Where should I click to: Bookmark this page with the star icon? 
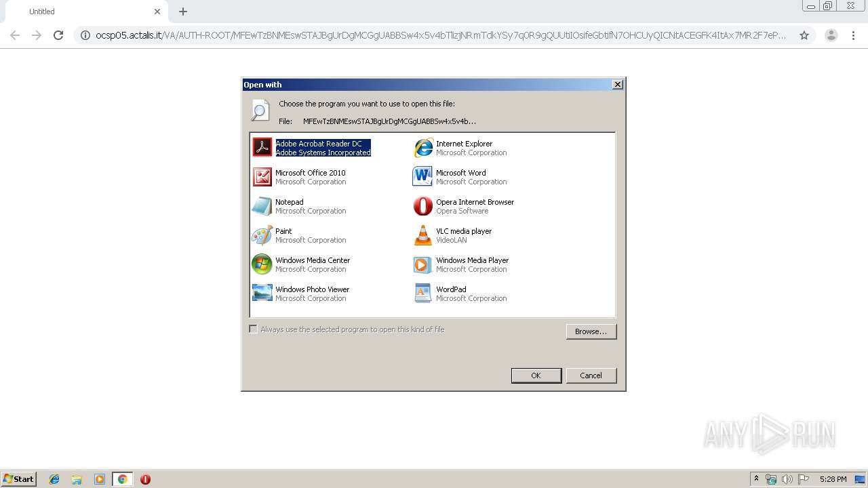(804, 35)
